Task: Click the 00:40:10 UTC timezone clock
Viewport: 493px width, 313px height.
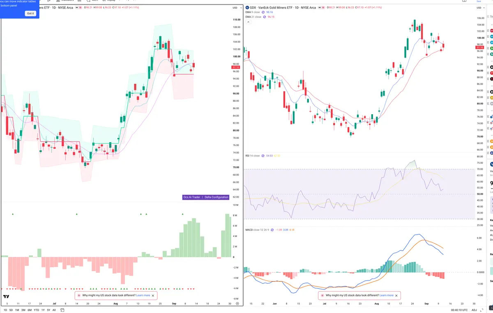Action: pyautogui.click(x=459, y=310)
